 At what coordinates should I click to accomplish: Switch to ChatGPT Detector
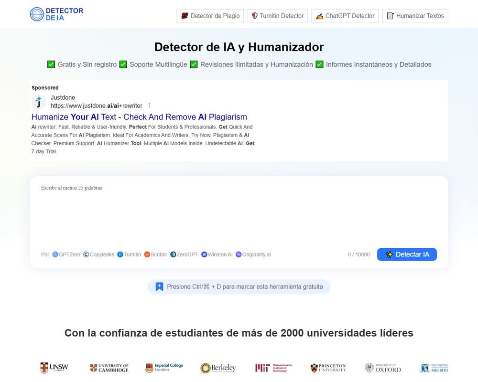pos(344,16)
